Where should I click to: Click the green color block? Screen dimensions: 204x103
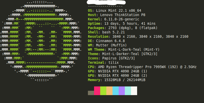103,91
